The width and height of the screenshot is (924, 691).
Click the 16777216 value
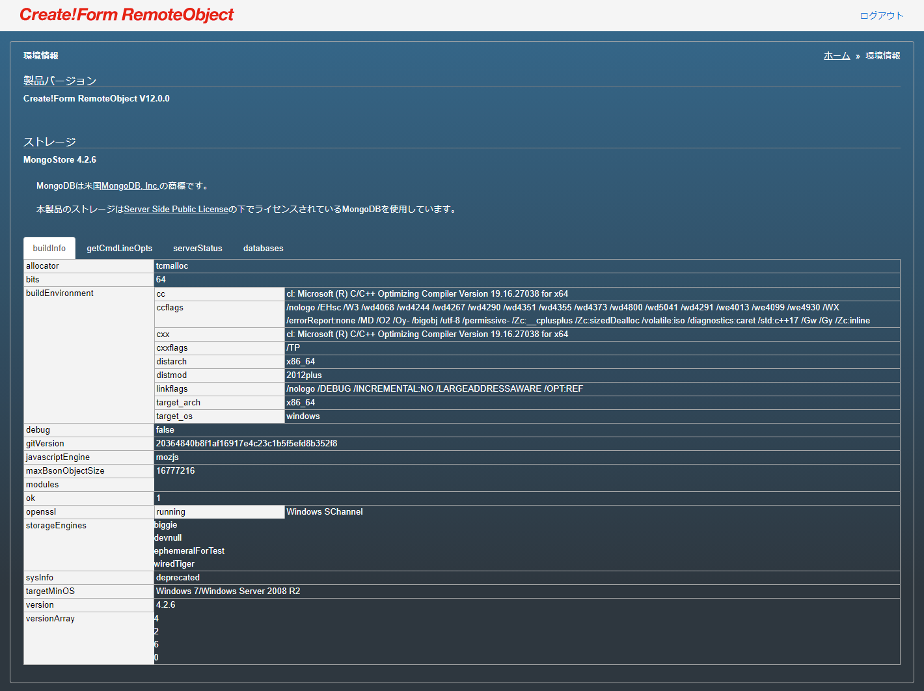[527, 471]
